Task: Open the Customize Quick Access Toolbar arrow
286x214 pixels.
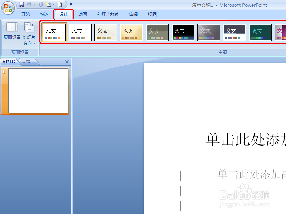Action: coord(70,4)
